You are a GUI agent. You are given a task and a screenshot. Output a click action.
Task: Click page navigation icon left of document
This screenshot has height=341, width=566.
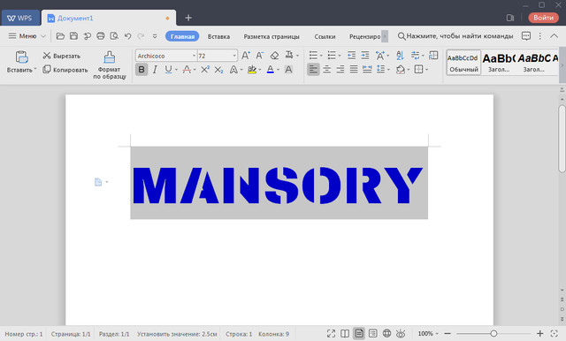coord(98,182)
